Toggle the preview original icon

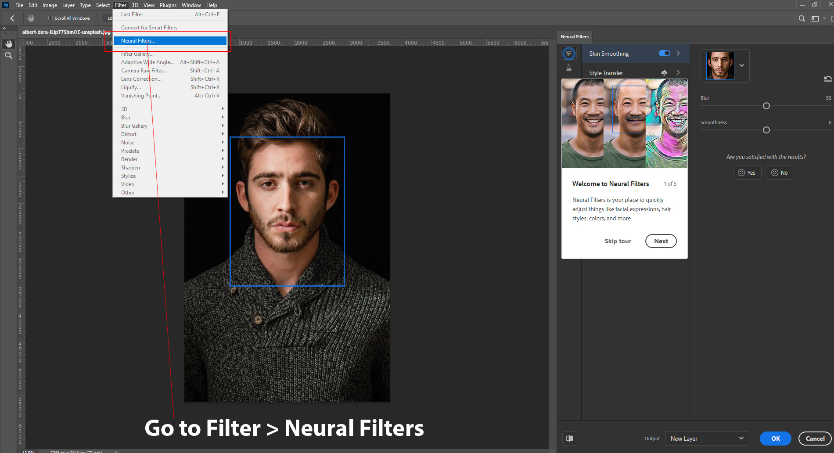click(570, 439)
